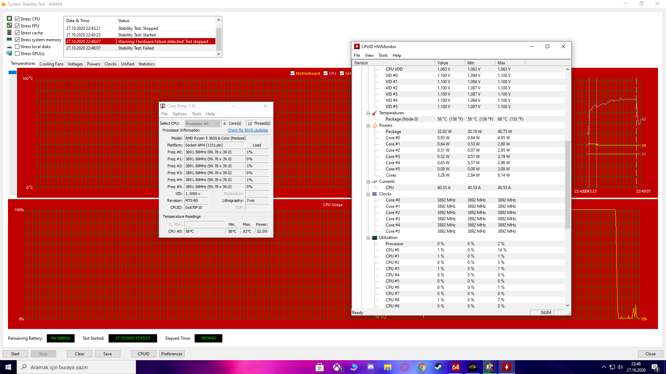Viewport: 666px width, 374px height.
Task: Uncheck Stress FPU checkbox
Action: click(17, 26)
